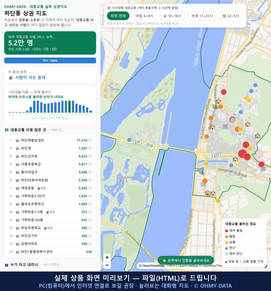Click the 사람이 사는 동네 label
Viewport: 271px width, 291px height.
click(x=30, y=78)
